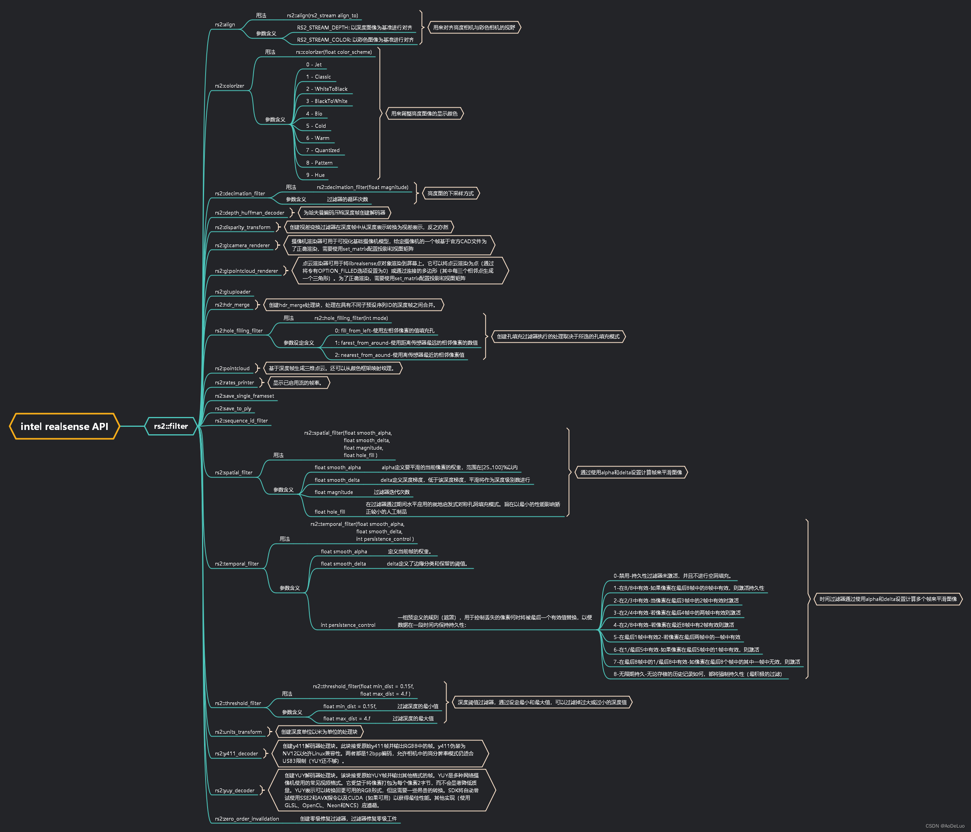Select the rs2::pointcloud node
Screen dimensions: 971x832
(232, 368)
